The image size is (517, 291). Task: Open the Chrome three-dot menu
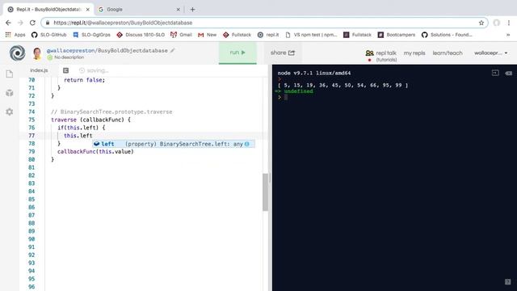[x=509, y=23]
